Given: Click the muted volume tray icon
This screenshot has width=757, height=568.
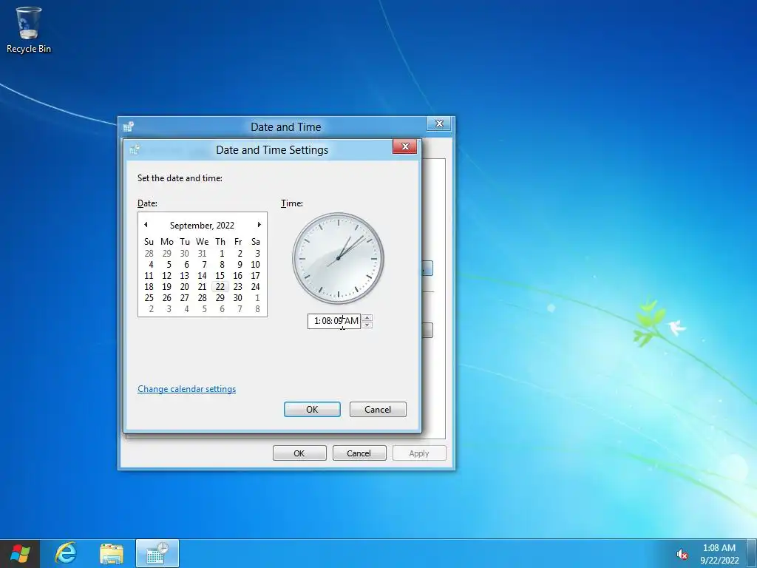Looking at the screenshot, I should (682, 555).
